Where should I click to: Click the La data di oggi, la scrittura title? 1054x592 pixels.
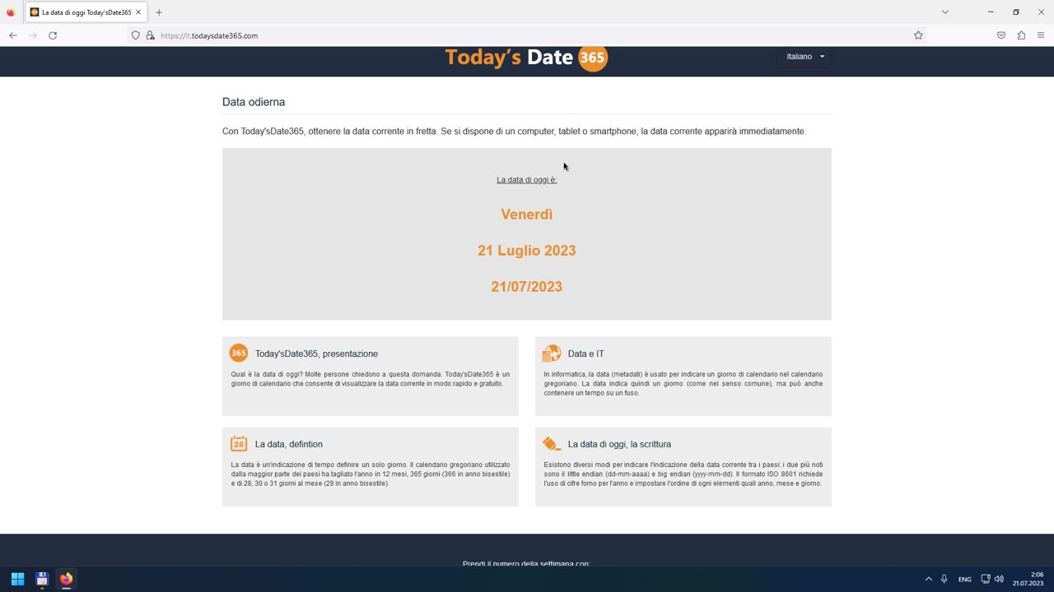point(619,444)
